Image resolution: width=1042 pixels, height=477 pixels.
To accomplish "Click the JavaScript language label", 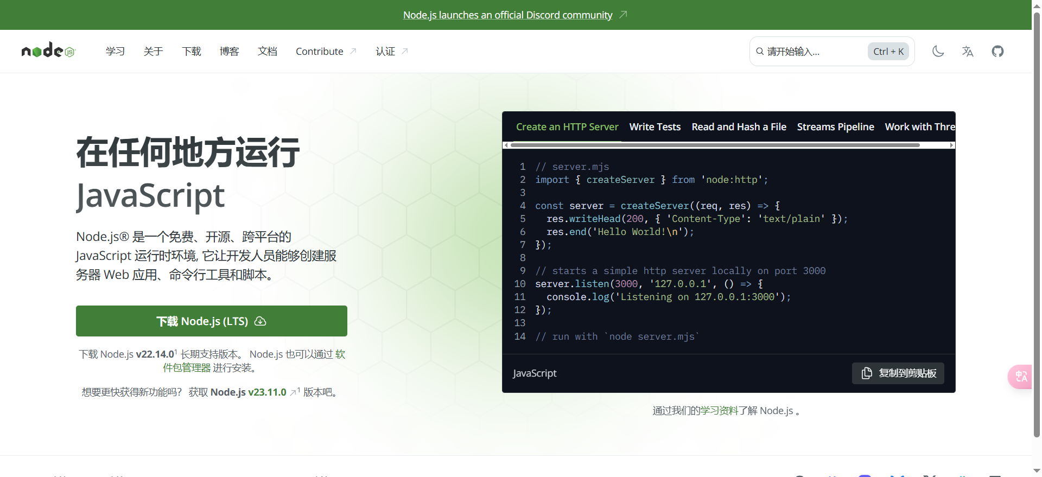I will pos(535,373).
